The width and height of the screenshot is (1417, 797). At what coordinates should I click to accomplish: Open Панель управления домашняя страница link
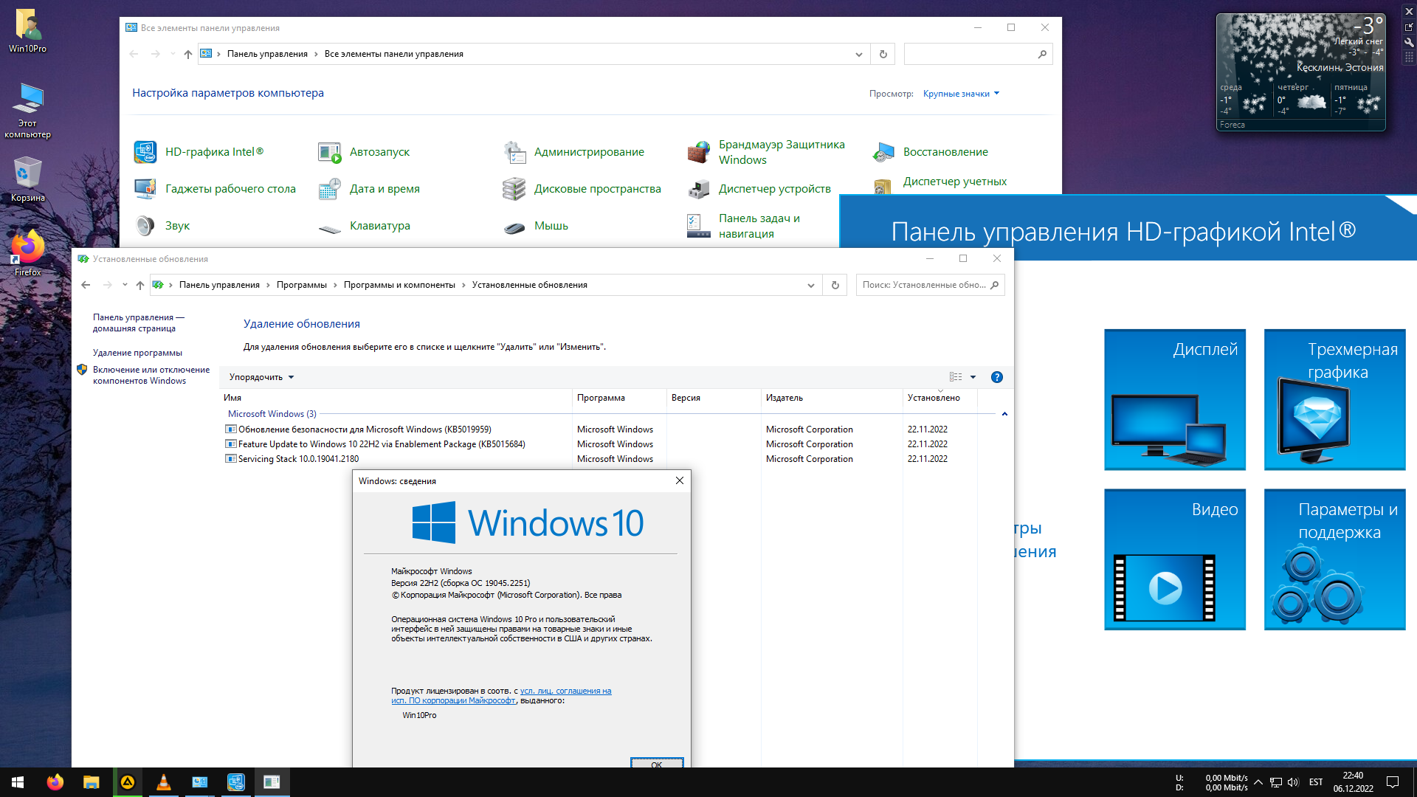click(x=139, y=323)
